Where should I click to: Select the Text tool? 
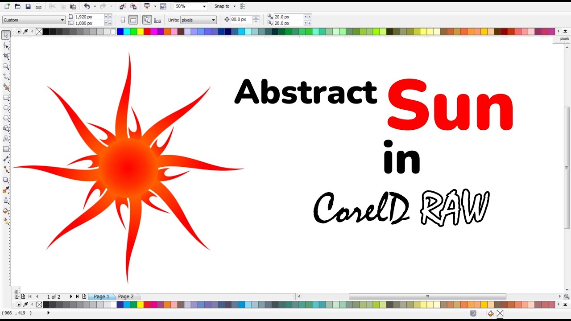click(6, 139)
